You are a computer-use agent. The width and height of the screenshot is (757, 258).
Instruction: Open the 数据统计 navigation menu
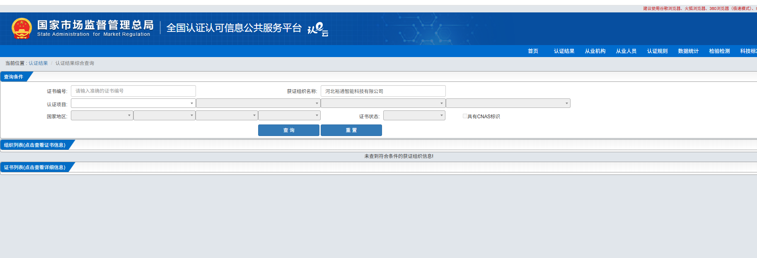point(688,51)
